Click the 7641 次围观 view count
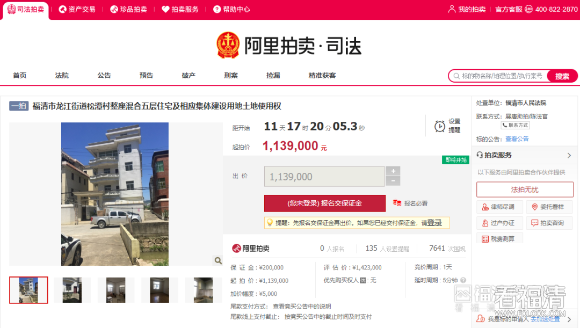This screenshot has height=328, width=580. point(447,249)
